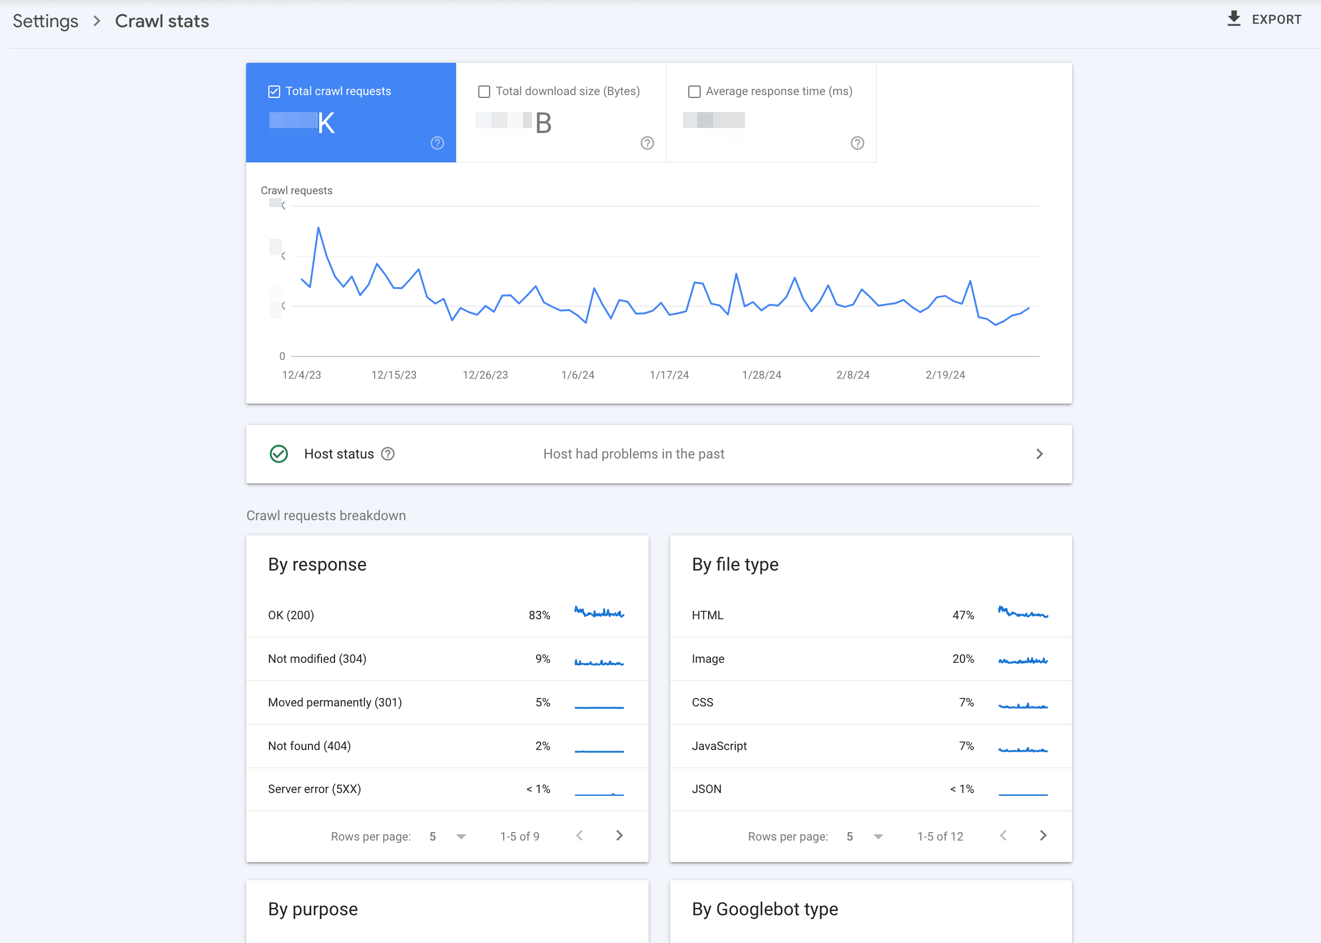Image resolution: width=1321 pixels, height=943 pixels.
Task: Click the Host had problems in the past text
Action: (633, 454)
